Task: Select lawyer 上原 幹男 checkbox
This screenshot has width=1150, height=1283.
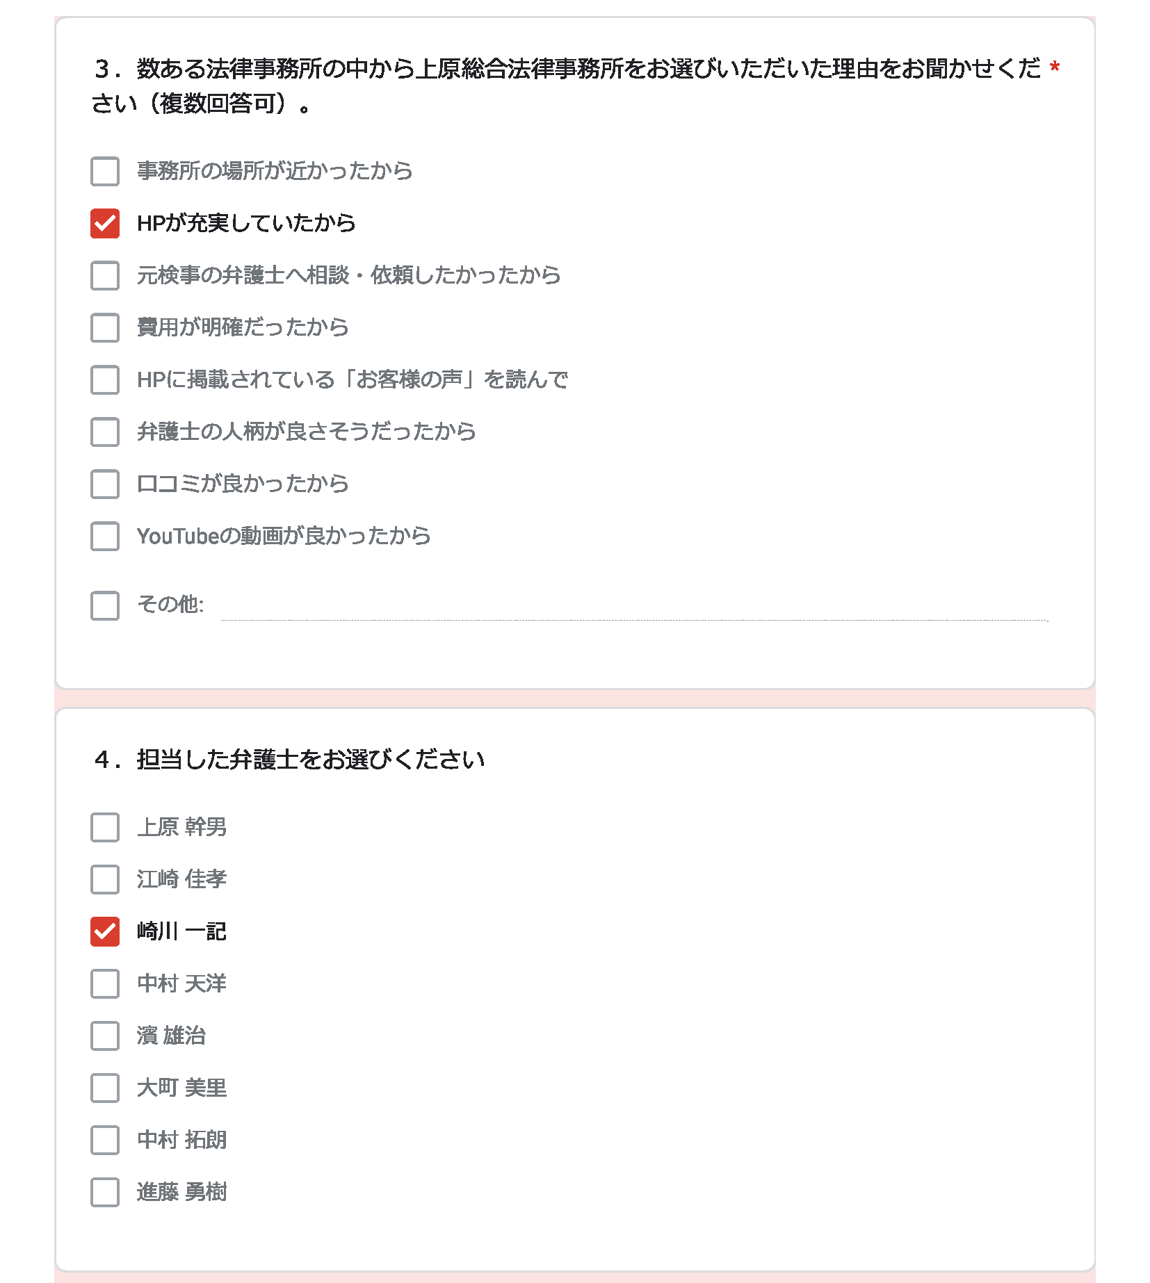Action: 105,827
